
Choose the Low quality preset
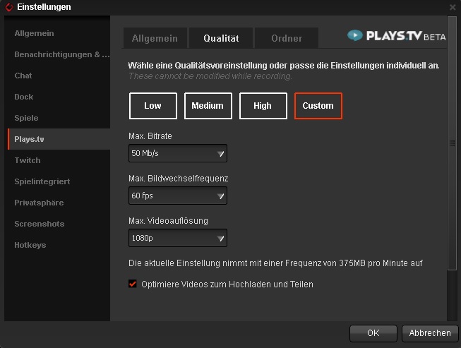click(153, 106)
